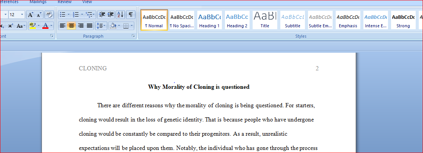This screenshot has width=423, height=153.
Task: Click page number 2 in header
Action: pyautogui.click(x=317, y=68)
